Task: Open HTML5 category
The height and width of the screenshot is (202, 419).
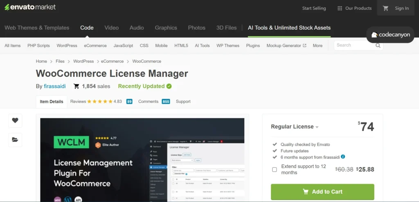Action: (181, 46)
